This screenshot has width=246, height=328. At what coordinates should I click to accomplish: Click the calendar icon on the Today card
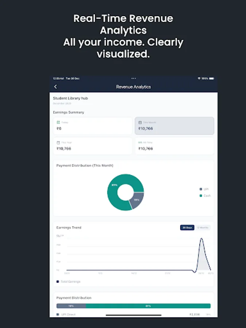coord(59,122)
